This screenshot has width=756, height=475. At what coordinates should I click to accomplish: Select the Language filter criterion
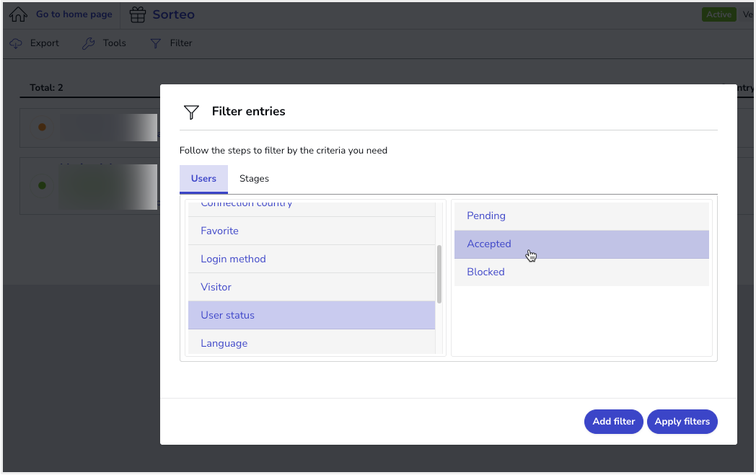(312, 342)
